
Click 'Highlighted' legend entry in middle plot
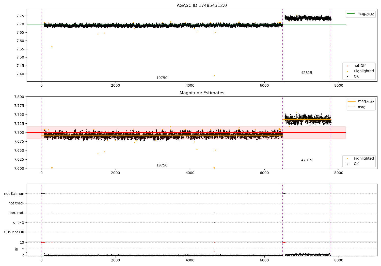point(363,159)
